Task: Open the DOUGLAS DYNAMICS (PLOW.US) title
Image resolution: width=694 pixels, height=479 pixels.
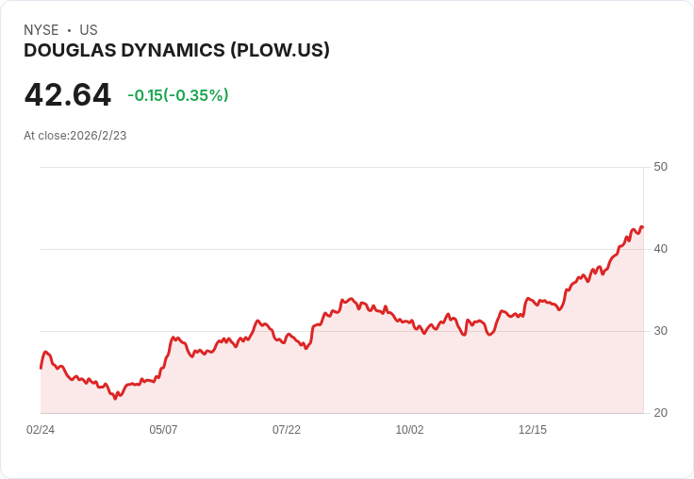Action: pos(176,51)
